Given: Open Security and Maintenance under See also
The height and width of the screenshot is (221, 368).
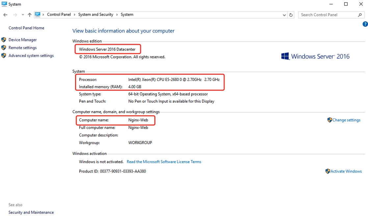Looking at the screenshot, I should coord(31,212).
